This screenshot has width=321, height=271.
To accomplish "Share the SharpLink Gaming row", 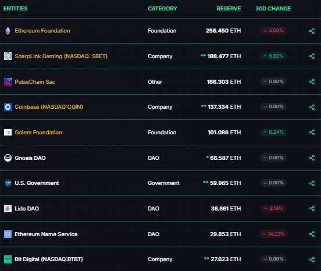I will [312, 56].
